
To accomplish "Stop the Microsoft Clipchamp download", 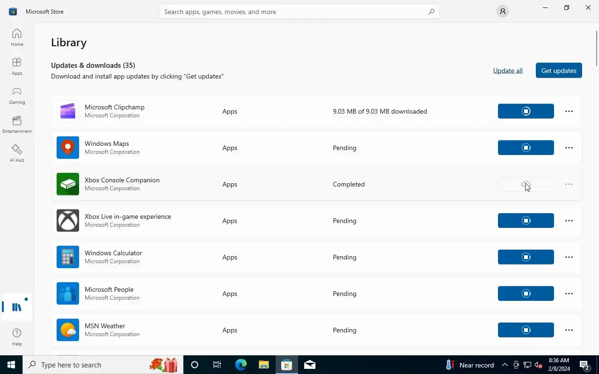I will pos(526,111).
